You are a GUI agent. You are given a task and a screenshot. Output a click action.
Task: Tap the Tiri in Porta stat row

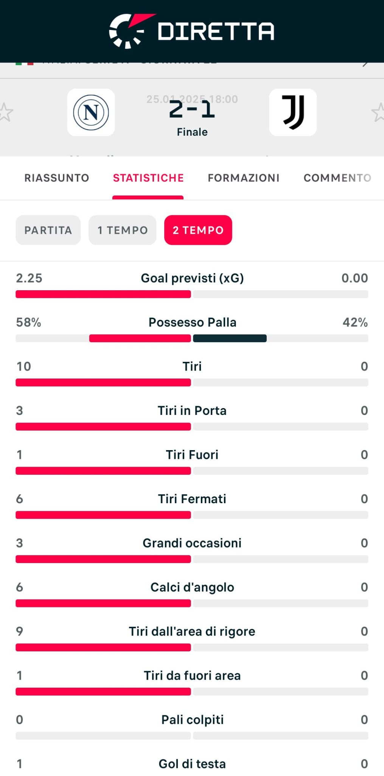point(192,417)
